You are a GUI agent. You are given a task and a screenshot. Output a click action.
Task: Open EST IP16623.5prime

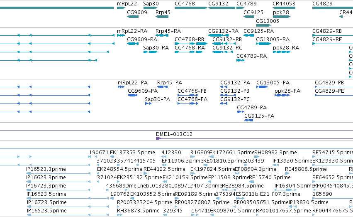click(68, 199)
